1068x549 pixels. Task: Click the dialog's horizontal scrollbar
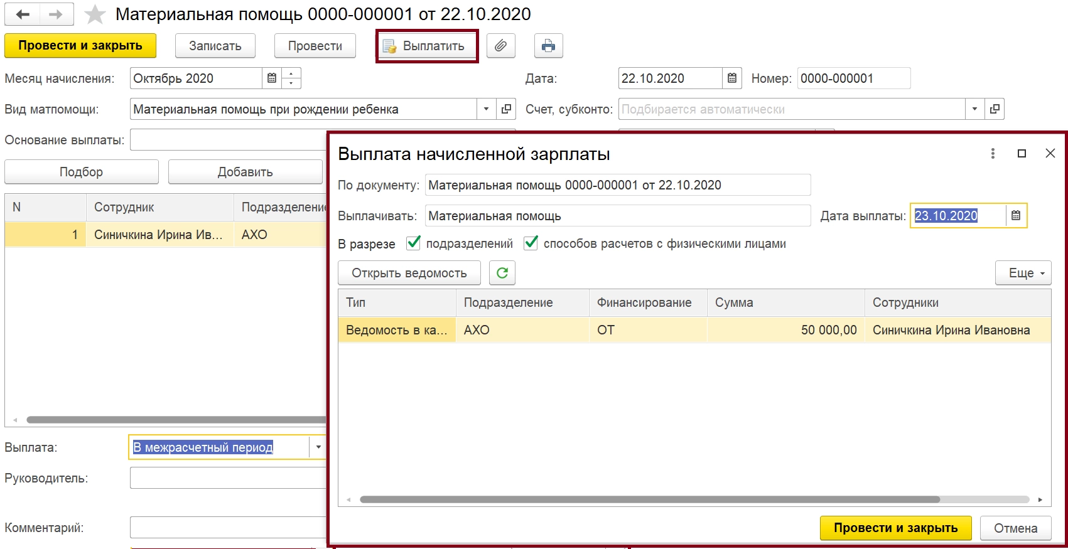point(649,500)
